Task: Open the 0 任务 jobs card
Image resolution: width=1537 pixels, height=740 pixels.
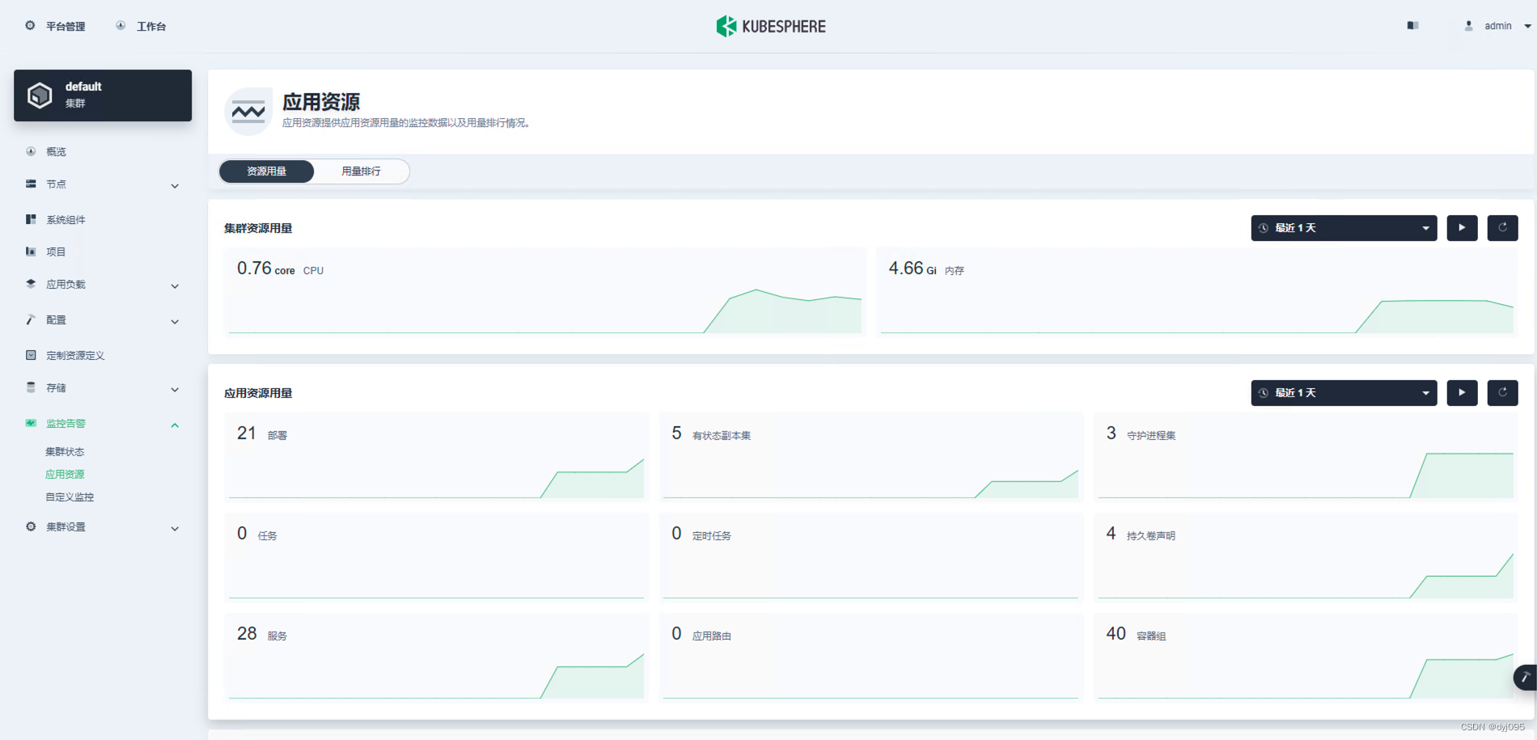Action: point(437,557)
